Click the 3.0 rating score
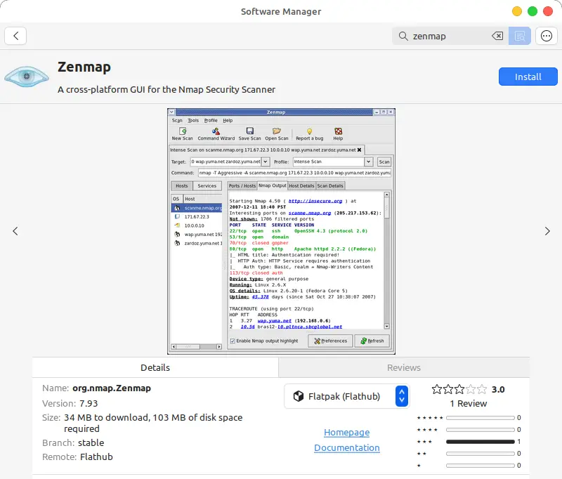562x479 pixels. tap(498, 389)
